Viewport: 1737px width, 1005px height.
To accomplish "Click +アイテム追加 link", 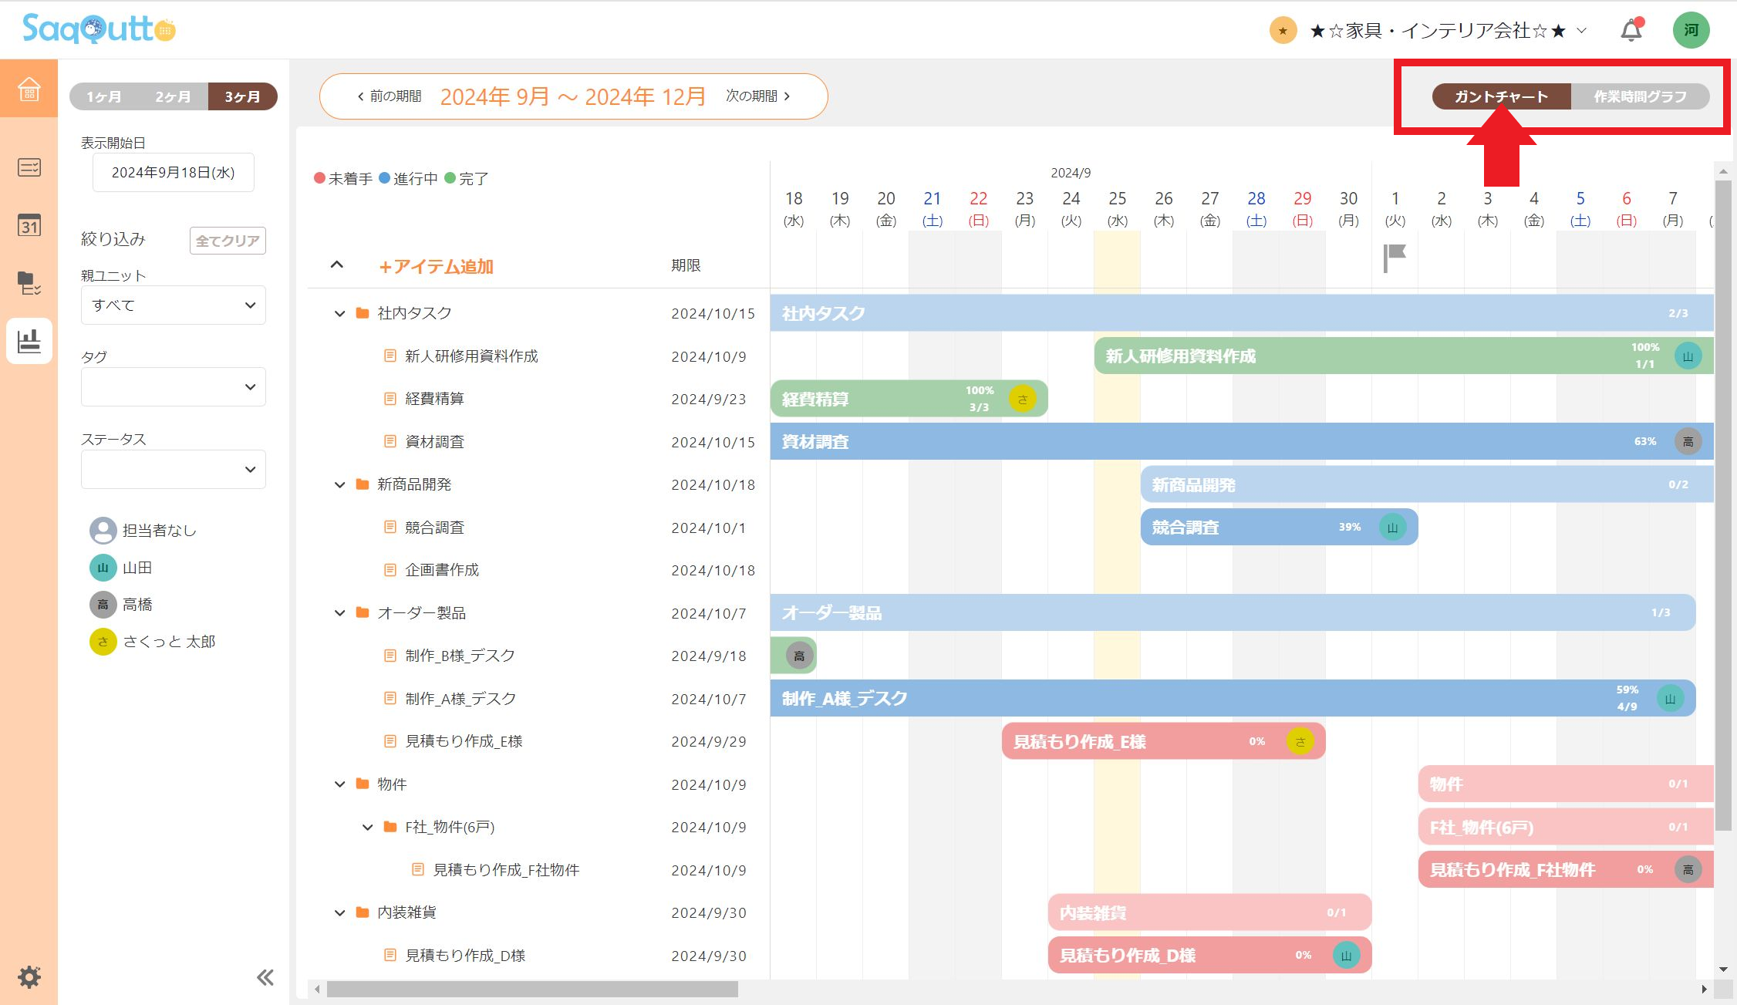I will tap(436, 267).
